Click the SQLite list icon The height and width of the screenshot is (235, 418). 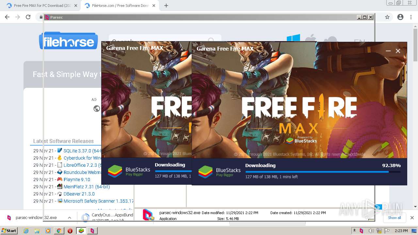60,150
